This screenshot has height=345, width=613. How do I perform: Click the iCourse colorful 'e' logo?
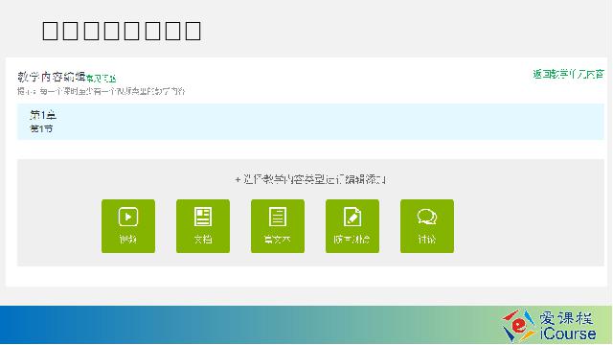(x=518, y=326)
